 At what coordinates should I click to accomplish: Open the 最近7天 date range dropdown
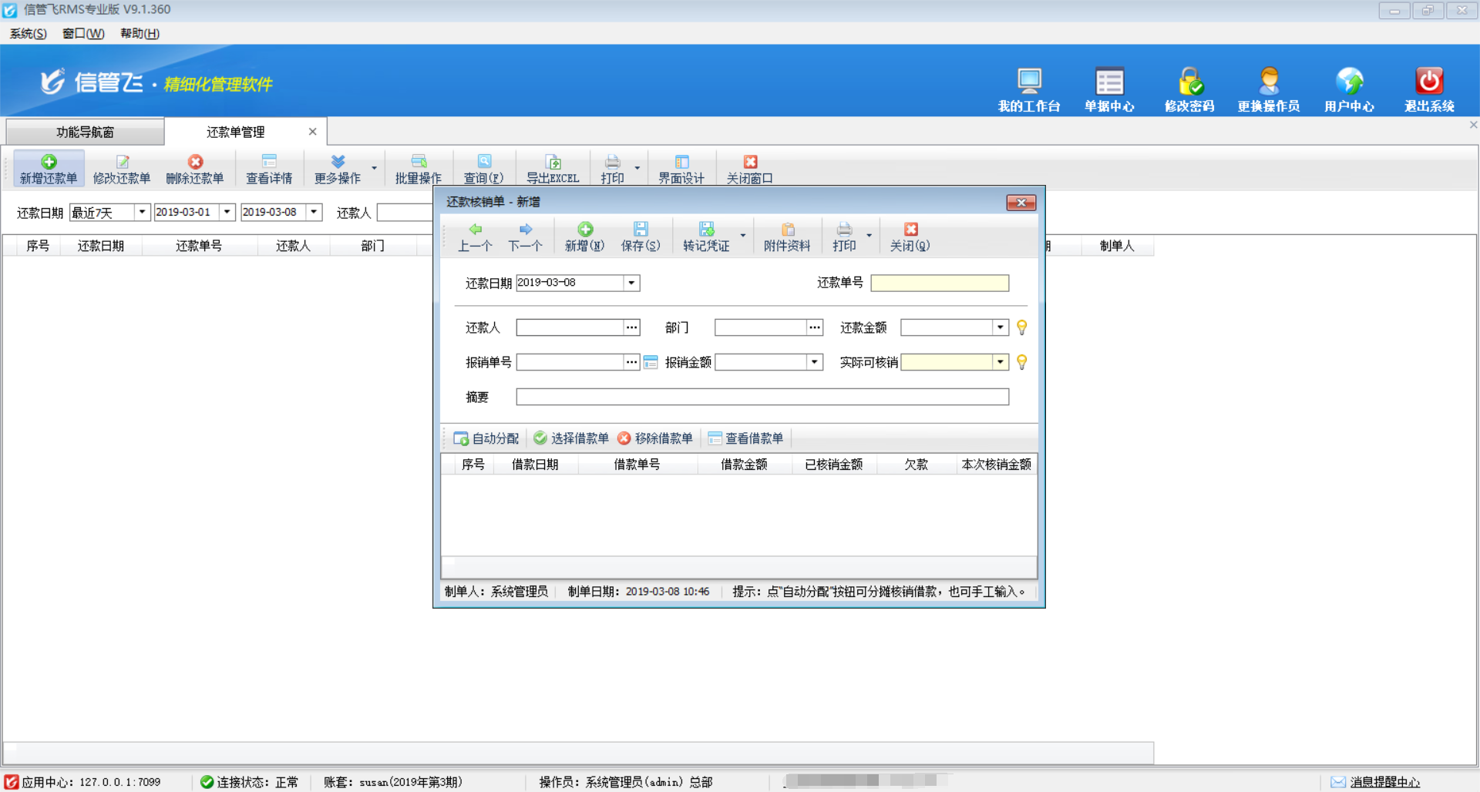pos(142,212)
